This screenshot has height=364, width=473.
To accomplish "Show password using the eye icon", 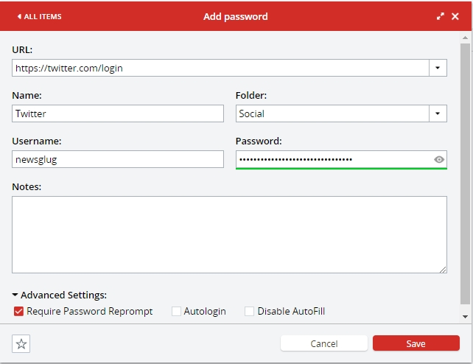I will click(439, 159).
